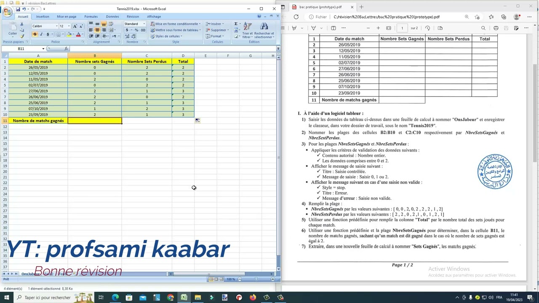Refresh the page in Edge browser
Viewport: 539px width, 303px height.
click(x=296, y=17)
